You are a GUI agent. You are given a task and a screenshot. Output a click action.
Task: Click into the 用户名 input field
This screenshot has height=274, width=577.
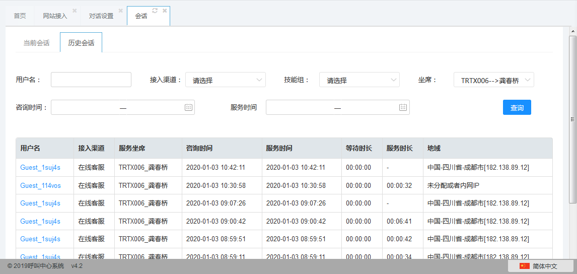[91, 80]
